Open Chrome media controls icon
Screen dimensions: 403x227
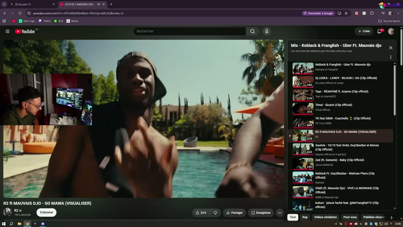383,13
